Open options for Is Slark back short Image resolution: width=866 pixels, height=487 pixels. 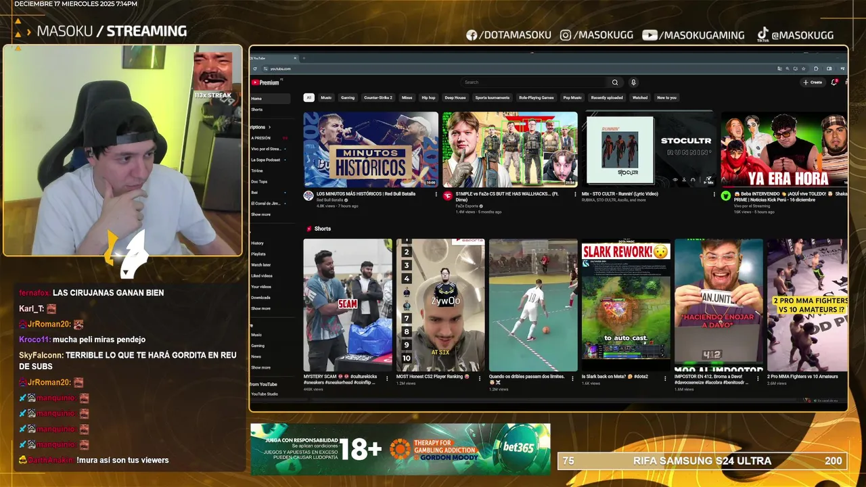tap(666, 378)
